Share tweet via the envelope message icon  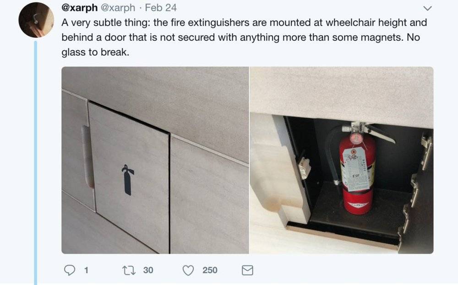coord(247,270)
